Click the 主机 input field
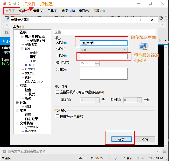The height and width of the screenshot is (161, 169). tap(104, 56)
